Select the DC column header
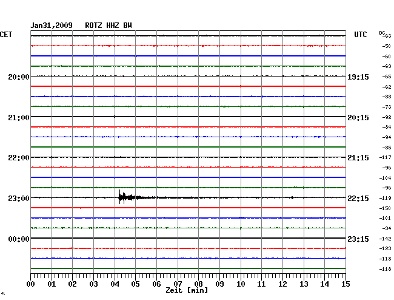The image size is (394, 300). tap(382, 33)
